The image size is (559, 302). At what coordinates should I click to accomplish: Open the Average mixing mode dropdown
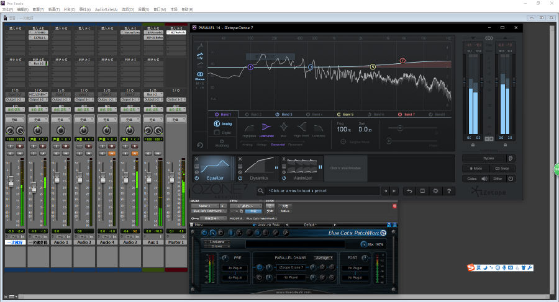pyautogui.click(x=324, y=257)
